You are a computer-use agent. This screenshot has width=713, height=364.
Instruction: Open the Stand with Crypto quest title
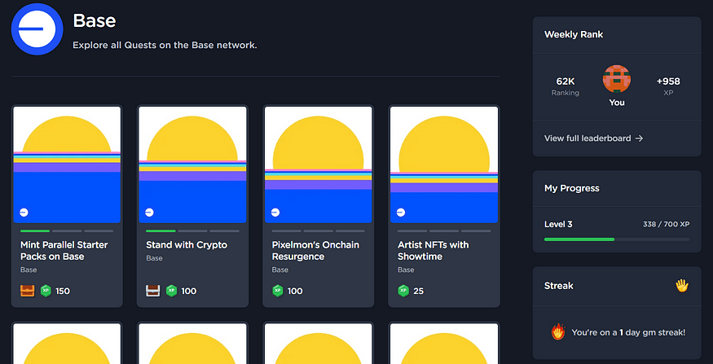[187, 245]
